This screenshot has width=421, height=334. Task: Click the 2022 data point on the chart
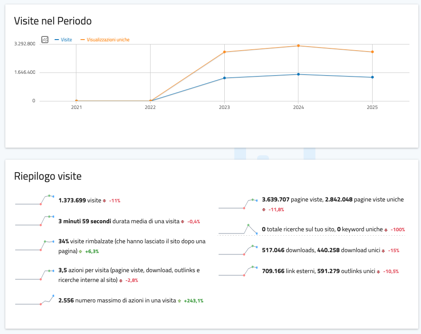tap(151, 101)
